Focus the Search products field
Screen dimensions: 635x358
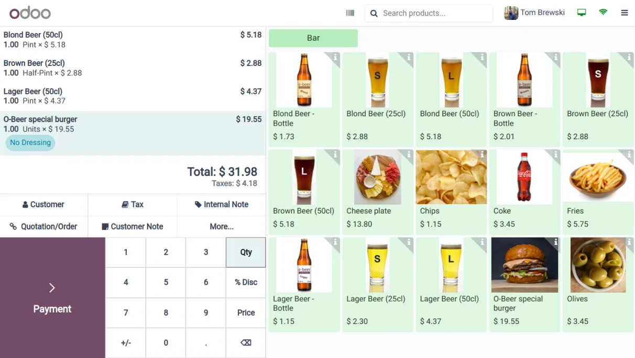[434, 14]
